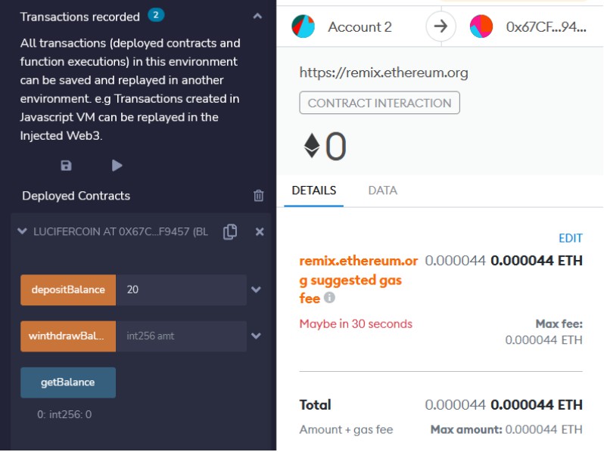Collapse the Transactions recorded section
Viewport: 604px width, 452px height.
257,16
